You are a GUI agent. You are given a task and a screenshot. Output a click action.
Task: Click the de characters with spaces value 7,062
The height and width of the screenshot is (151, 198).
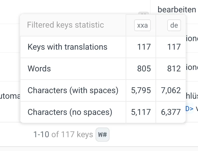pyautogui.click(x=171, y=90)
